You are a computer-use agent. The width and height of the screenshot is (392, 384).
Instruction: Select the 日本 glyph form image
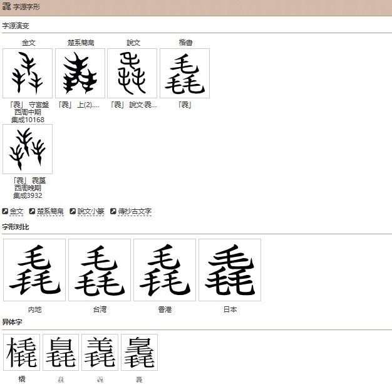(230, 270)
